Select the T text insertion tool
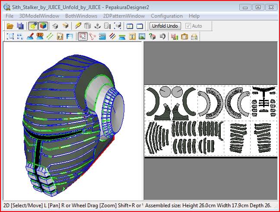The image size is (280, 212). 132,36
